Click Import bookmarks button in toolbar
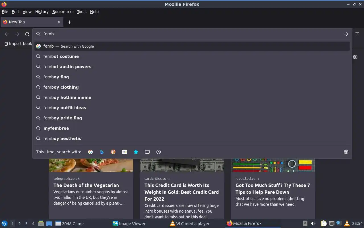The image size is (364, 228). [18, 44]
